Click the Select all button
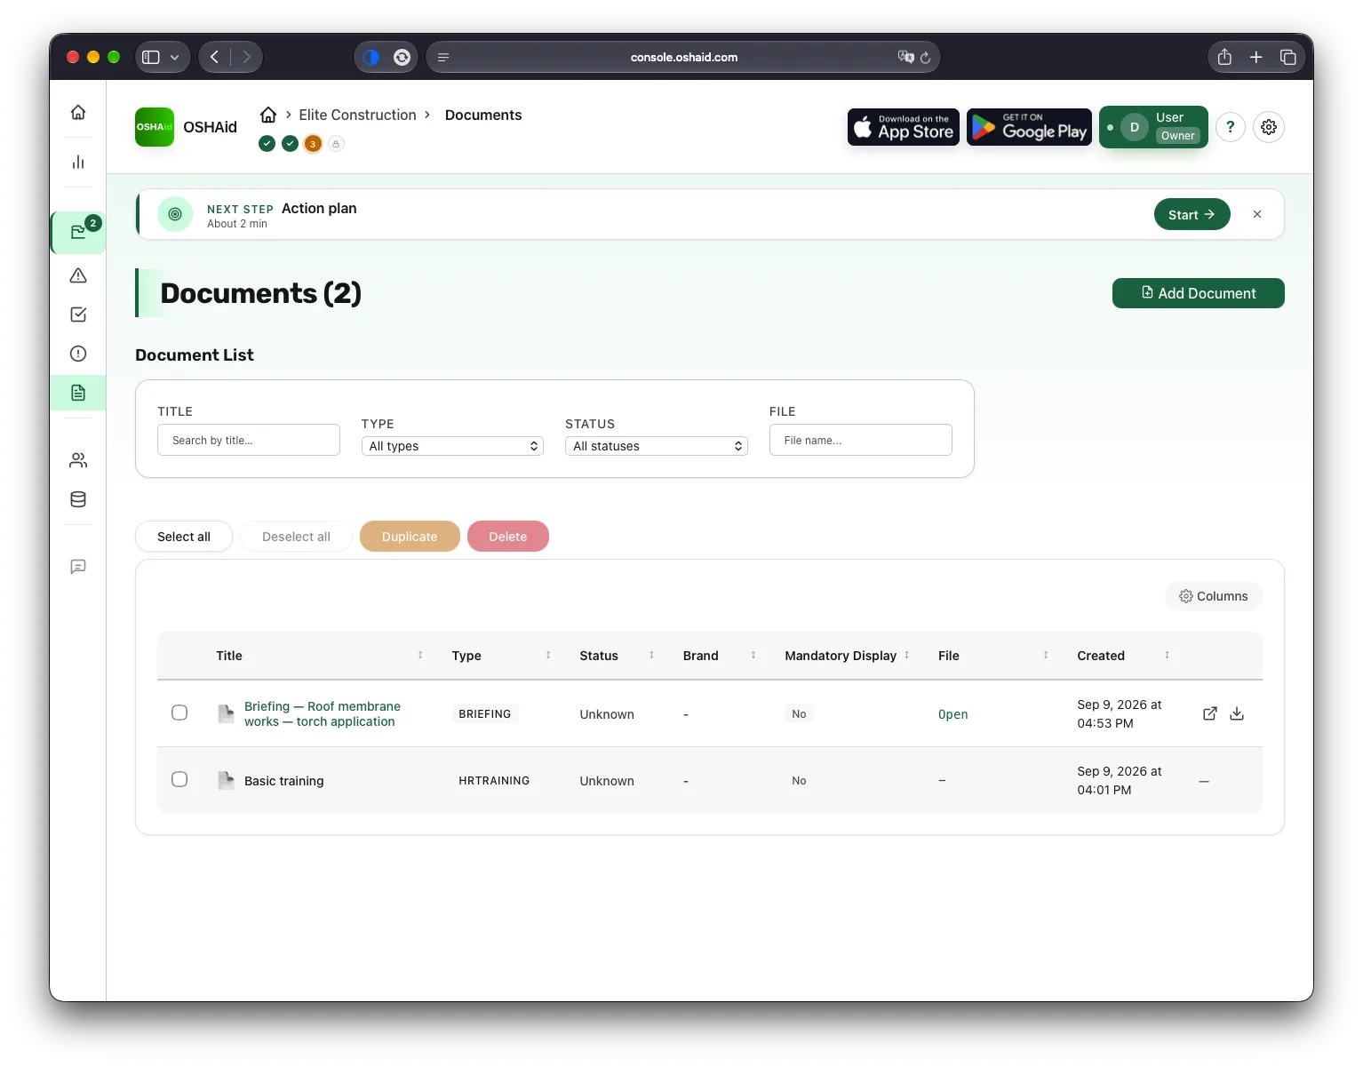 pos(184,537)
